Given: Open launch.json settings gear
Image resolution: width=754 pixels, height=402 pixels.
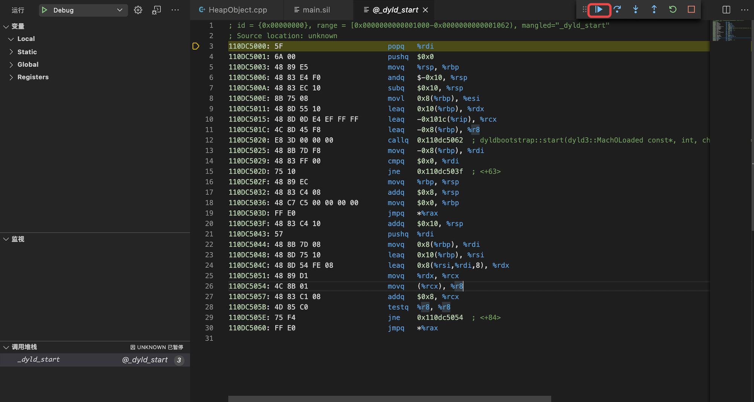Looking at the screenshot, I should (138, 10).
